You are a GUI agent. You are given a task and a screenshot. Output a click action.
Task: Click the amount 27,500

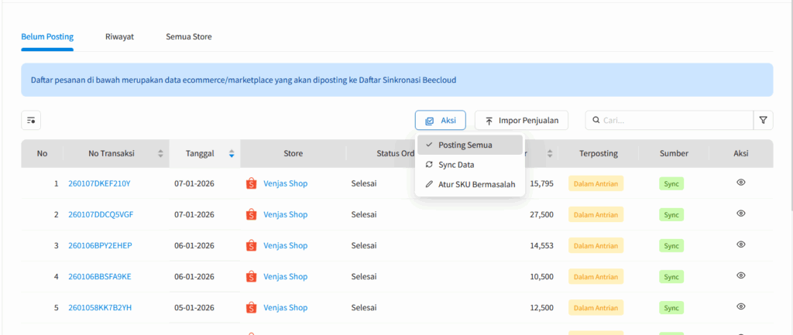[542, 214]
